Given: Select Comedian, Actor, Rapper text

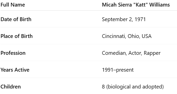Looking at the screenshot, I should coord(131,53).
